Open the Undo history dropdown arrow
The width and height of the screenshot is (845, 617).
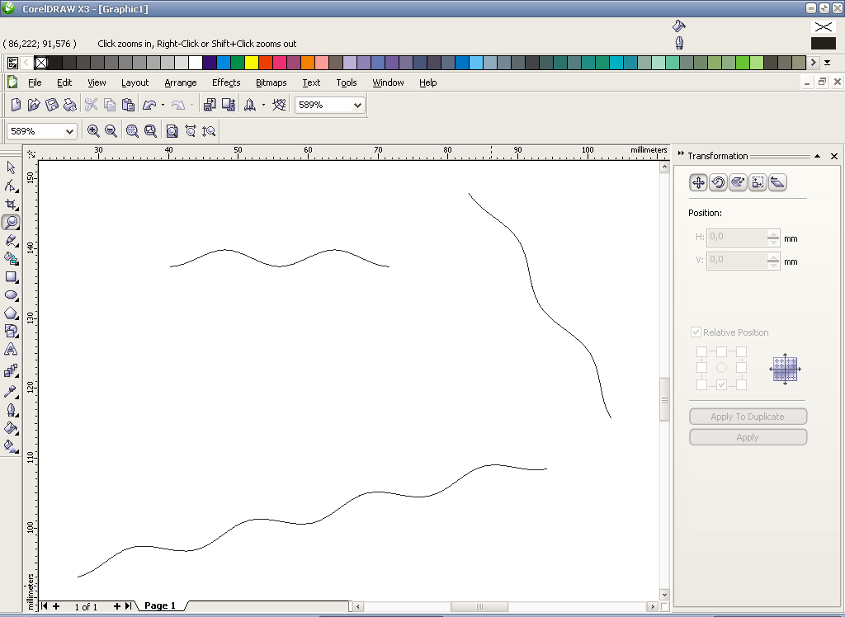163,105
